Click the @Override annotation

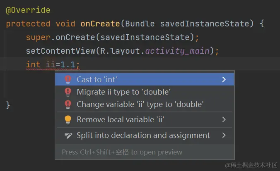(x=28, y=10)
